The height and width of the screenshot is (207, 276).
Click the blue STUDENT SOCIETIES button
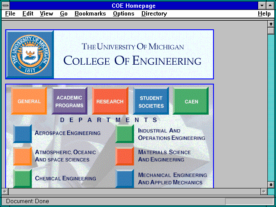pos(151,101)
